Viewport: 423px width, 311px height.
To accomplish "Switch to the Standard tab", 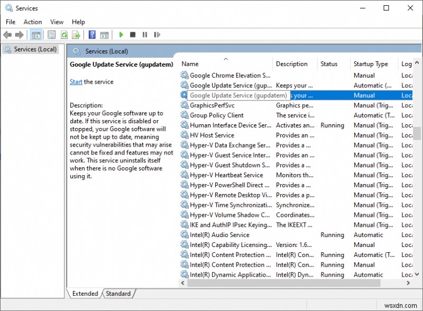I will (x=118, y=294).
